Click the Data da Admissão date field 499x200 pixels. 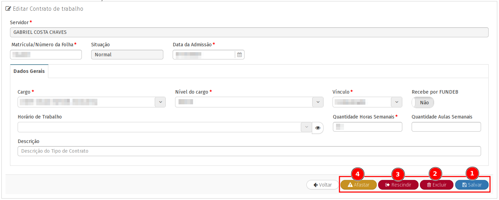point(204,55)
